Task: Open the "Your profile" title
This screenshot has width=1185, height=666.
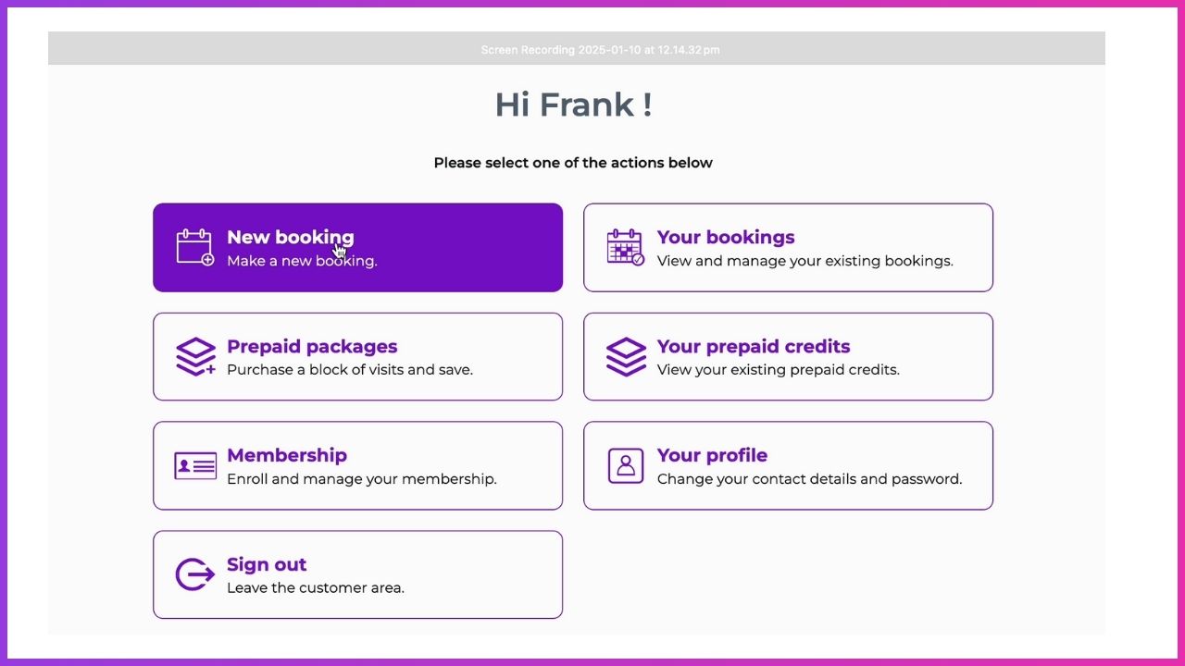Action: coord(712,455)
